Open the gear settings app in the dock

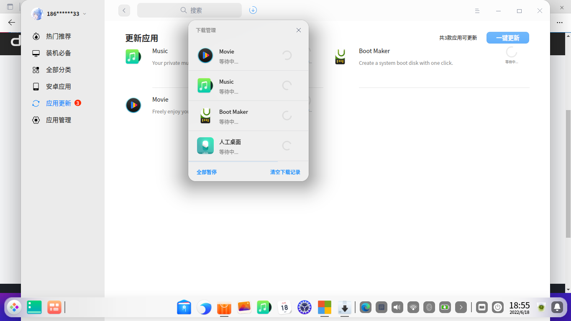click(305, 308)
